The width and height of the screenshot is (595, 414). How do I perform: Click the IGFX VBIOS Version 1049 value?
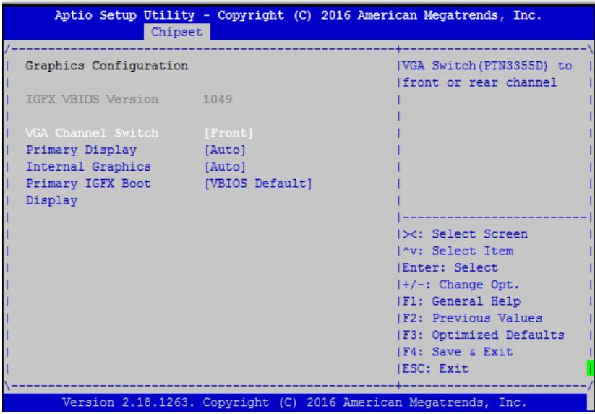coord(218,99)
